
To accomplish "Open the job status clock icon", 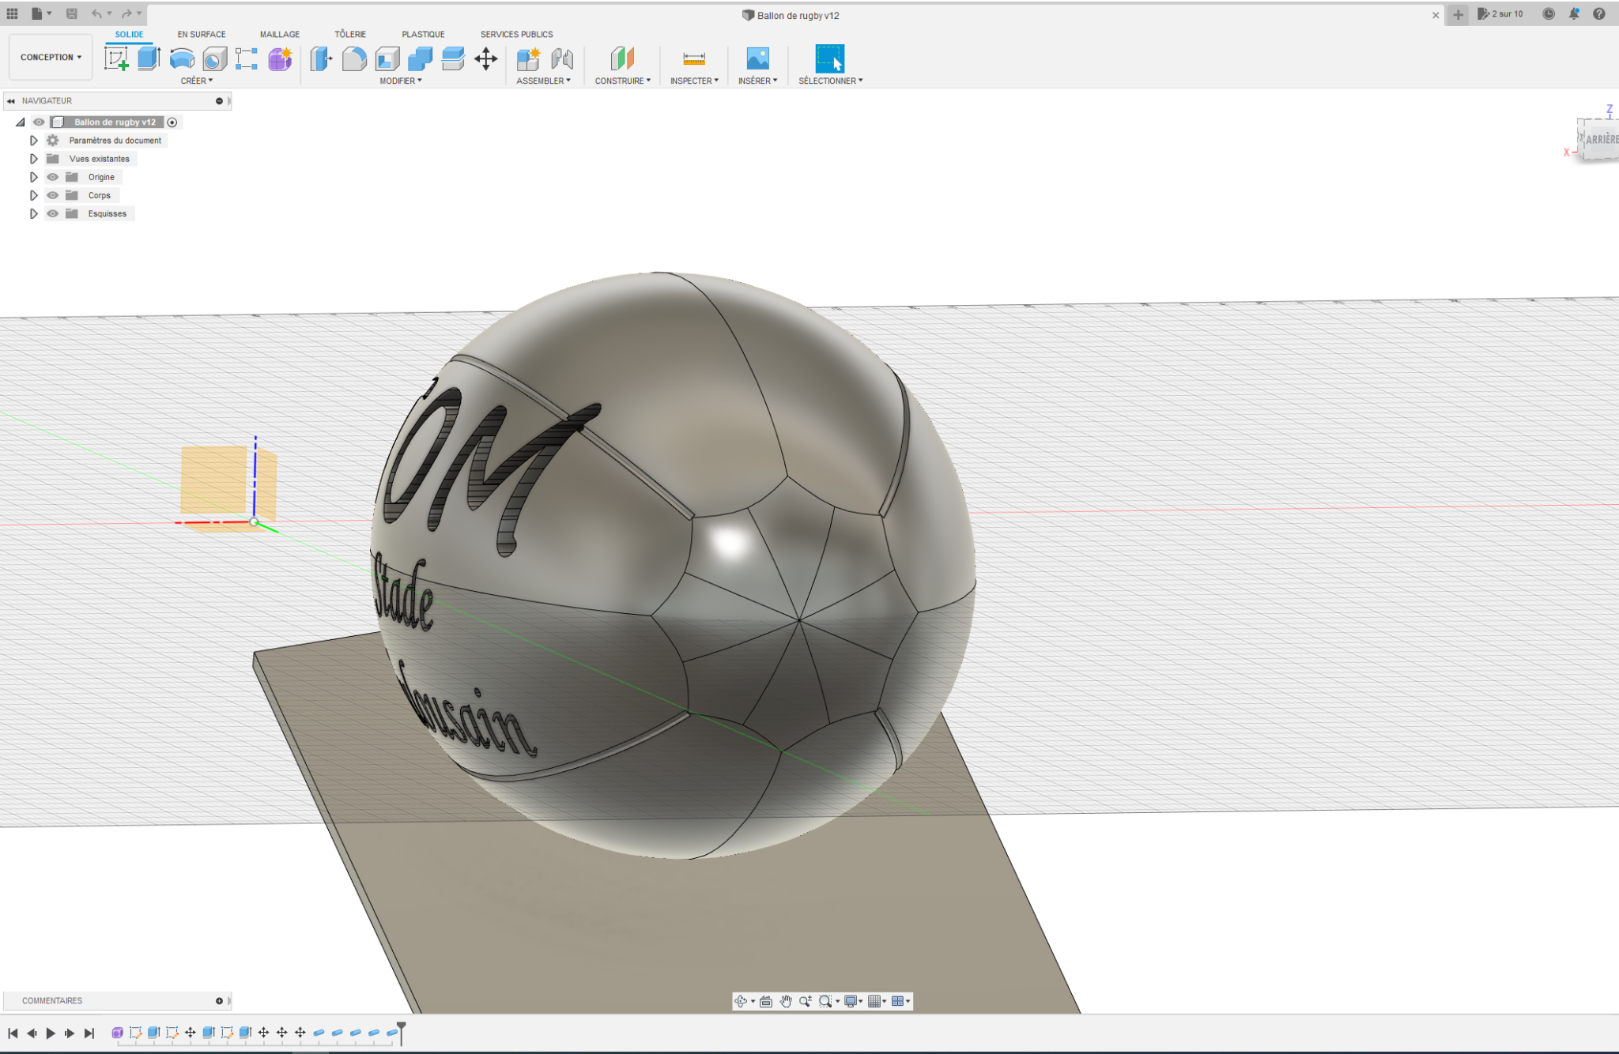I will [1549, 13].
